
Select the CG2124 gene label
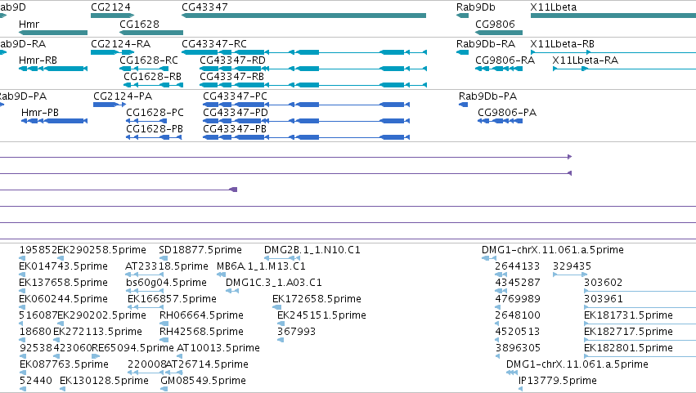click(x=110, y=7)
